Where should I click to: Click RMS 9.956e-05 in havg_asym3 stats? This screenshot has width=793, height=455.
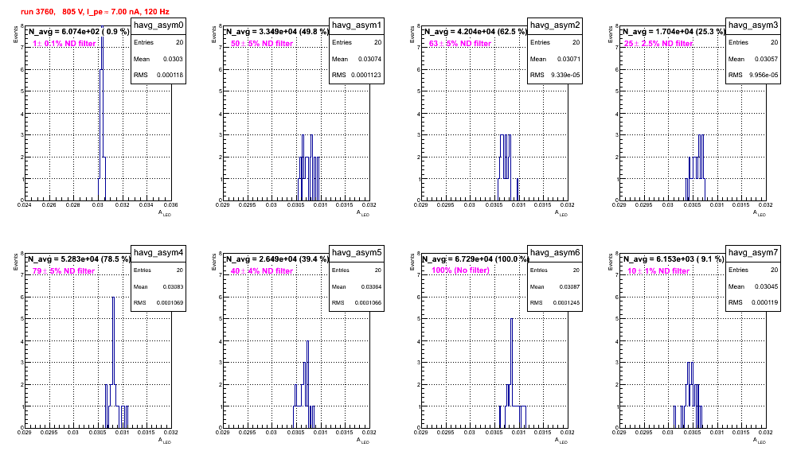(753, 75)
